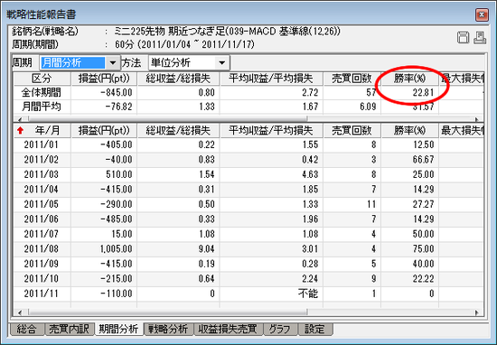This screenshot has height=345, width=497.
Task: Click the 75.00 win rate for 2011/08
Action: [x=410, y=249]
